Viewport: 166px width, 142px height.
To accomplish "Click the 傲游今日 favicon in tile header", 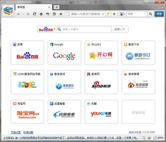I will point(125,44).
